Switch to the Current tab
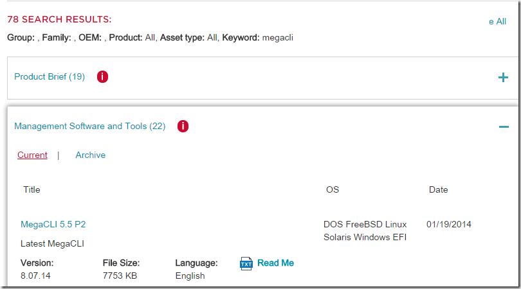This screenshot has width=521, height=289. (x=32, y=155)
